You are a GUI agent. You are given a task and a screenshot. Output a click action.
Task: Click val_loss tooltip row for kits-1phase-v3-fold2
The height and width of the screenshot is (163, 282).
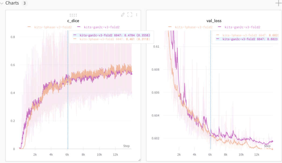click(x=247, y=35)
